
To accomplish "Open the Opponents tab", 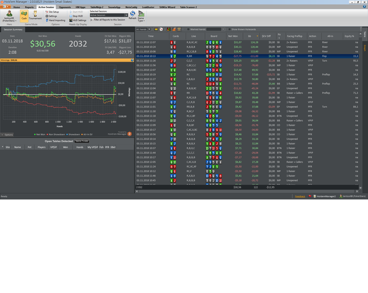I will click(x=65, y=7).
